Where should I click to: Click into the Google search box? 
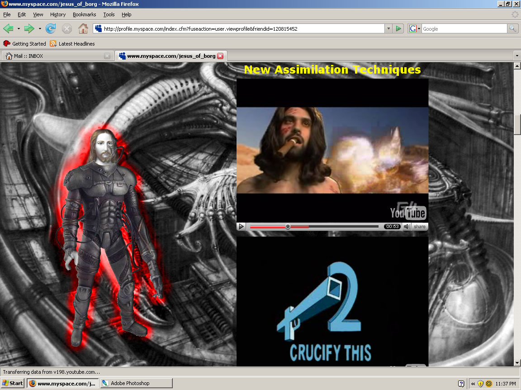464,29
